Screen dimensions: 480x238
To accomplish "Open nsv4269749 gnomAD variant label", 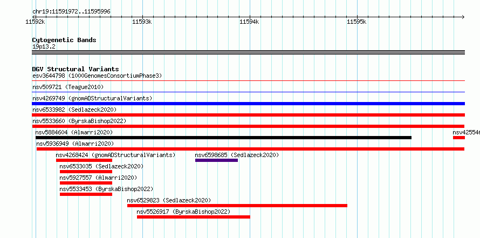I will coord(92,98).
